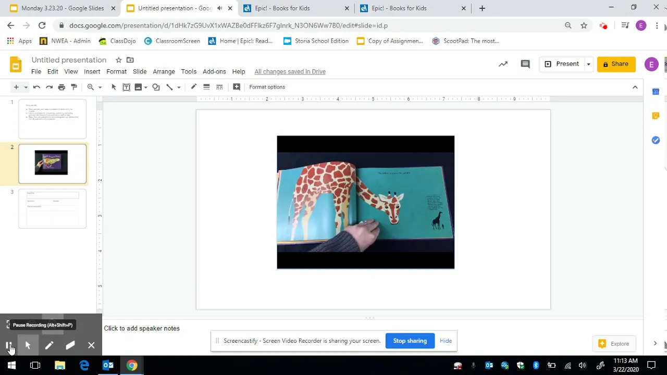
Task: Print the presentation
Action: tap(61, 87)
